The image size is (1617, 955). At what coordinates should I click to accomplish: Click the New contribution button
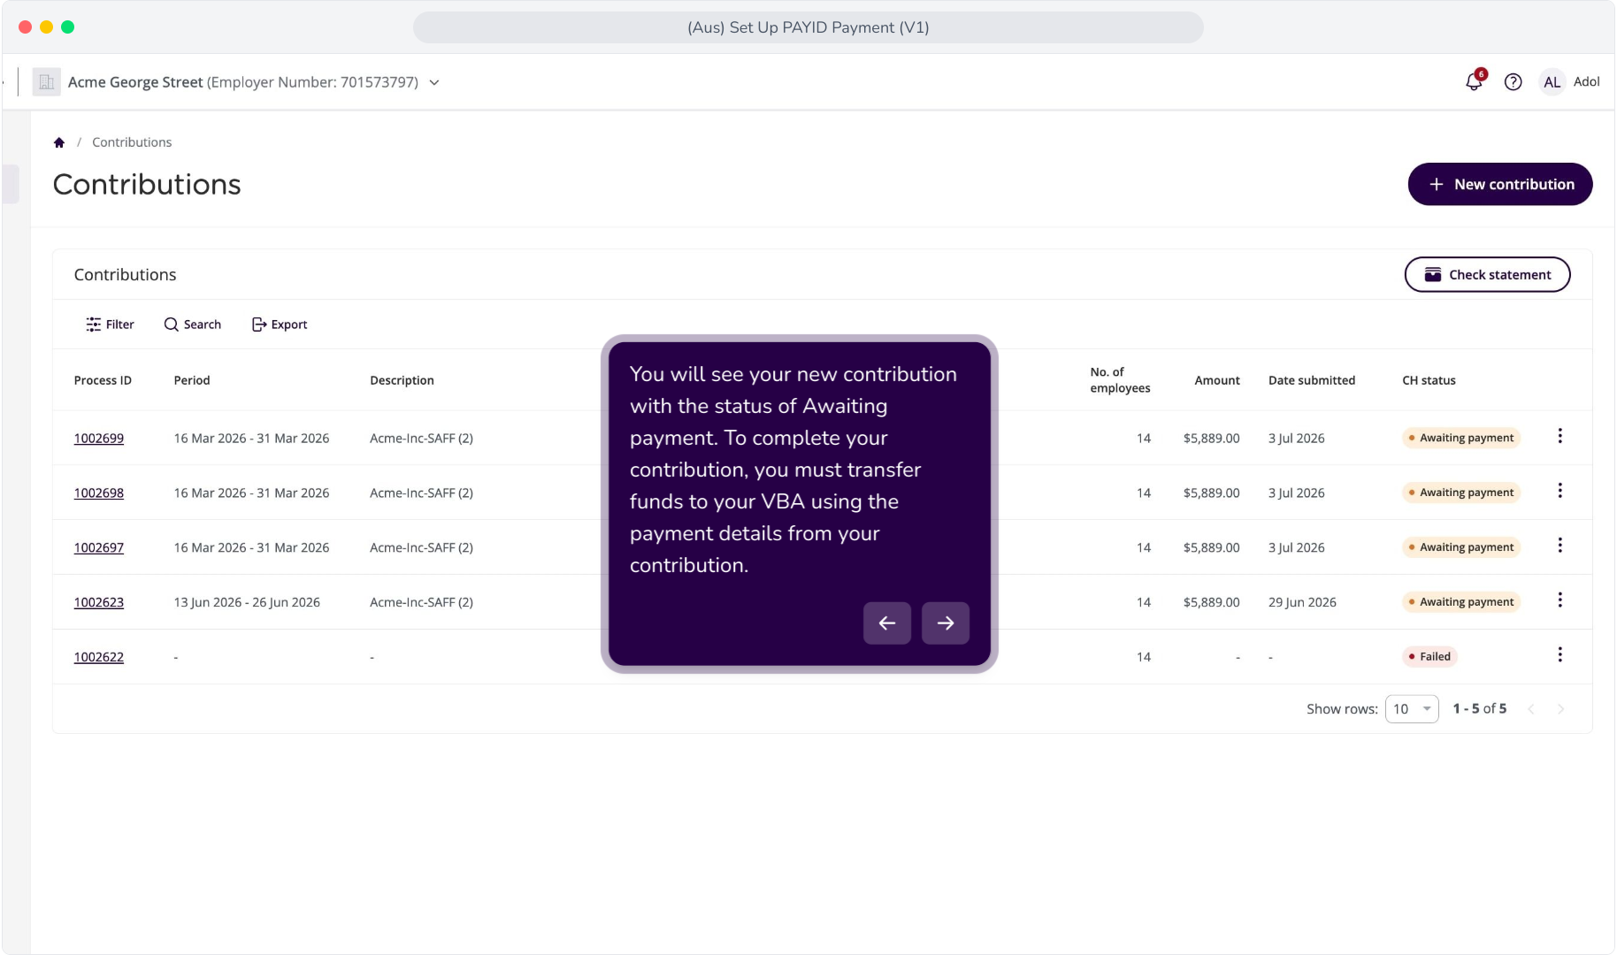1500,184
